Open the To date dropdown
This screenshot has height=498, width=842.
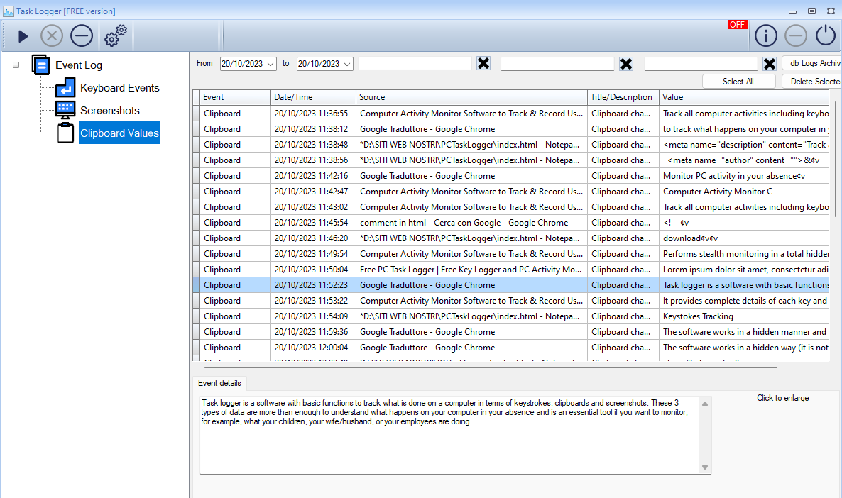pos(346,64)
